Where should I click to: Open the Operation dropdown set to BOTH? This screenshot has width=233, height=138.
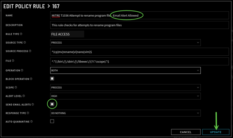pyautogui.click(x=126, y=70)
